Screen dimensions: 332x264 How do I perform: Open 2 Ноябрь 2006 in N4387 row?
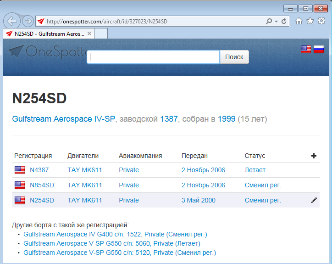(203, 170)
